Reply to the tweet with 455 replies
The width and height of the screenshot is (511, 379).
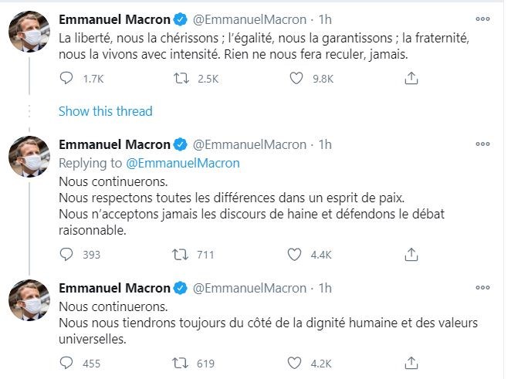click(67, 363)
